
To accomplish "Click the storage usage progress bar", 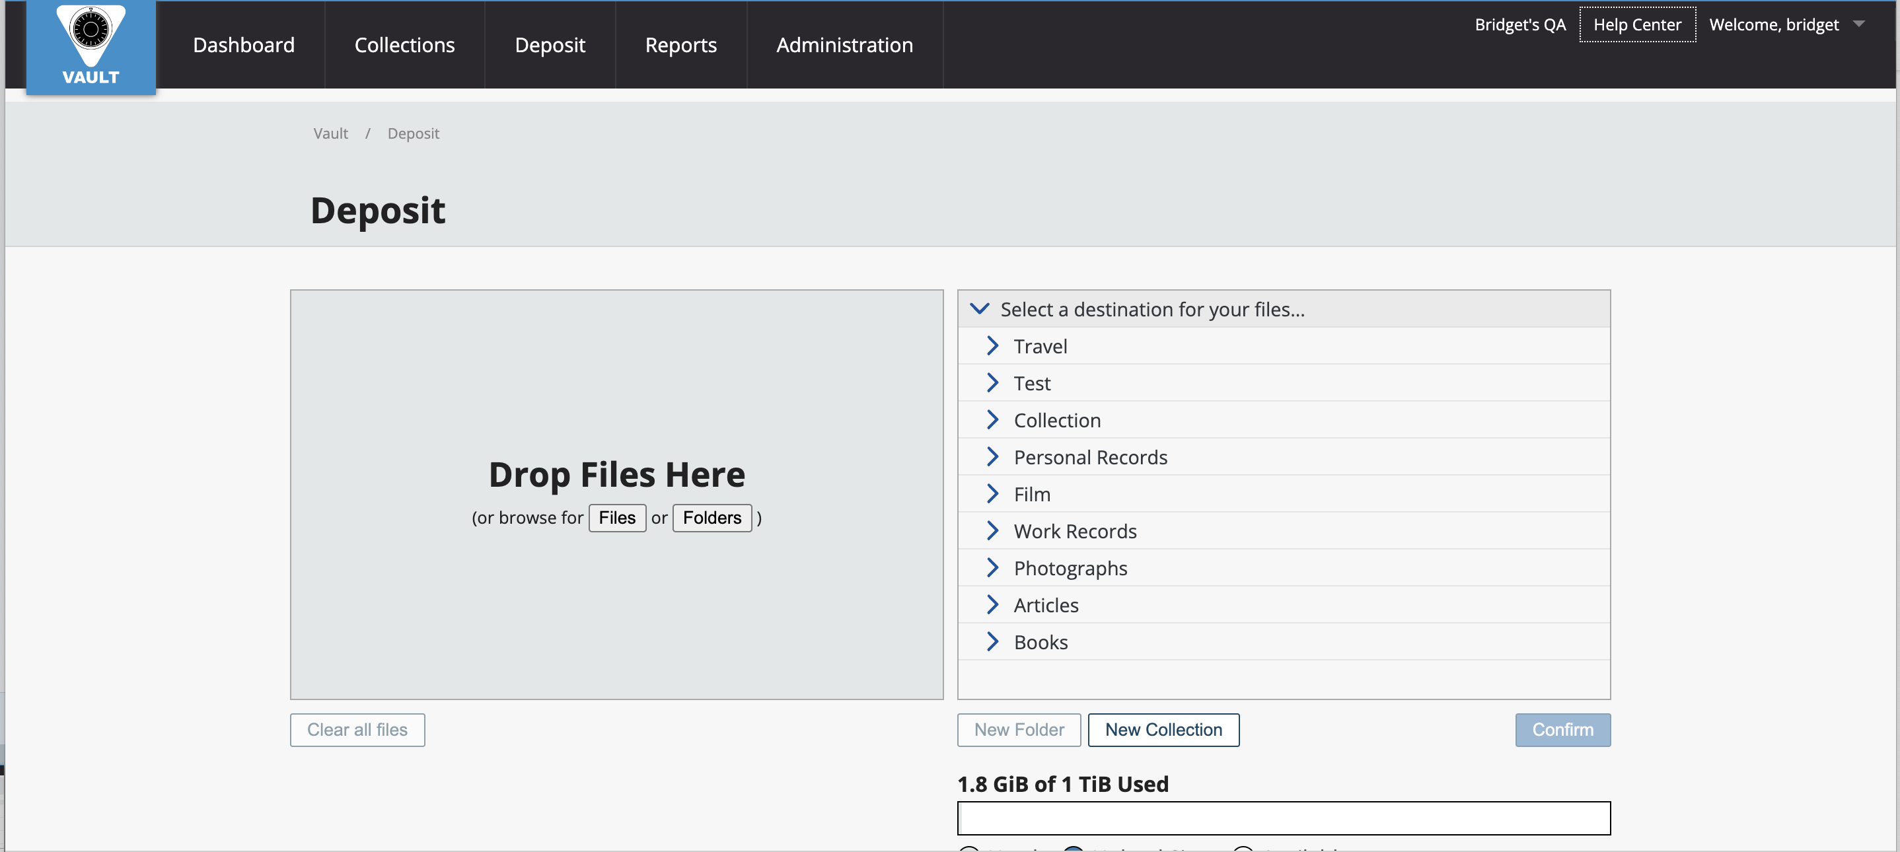I will [x=1283, y=818].
